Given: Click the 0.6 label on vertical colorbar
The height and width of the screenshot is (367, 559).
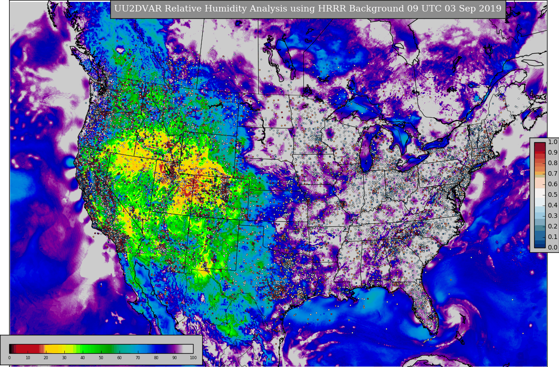Looking at the screenshot, I should click(553, 184).
